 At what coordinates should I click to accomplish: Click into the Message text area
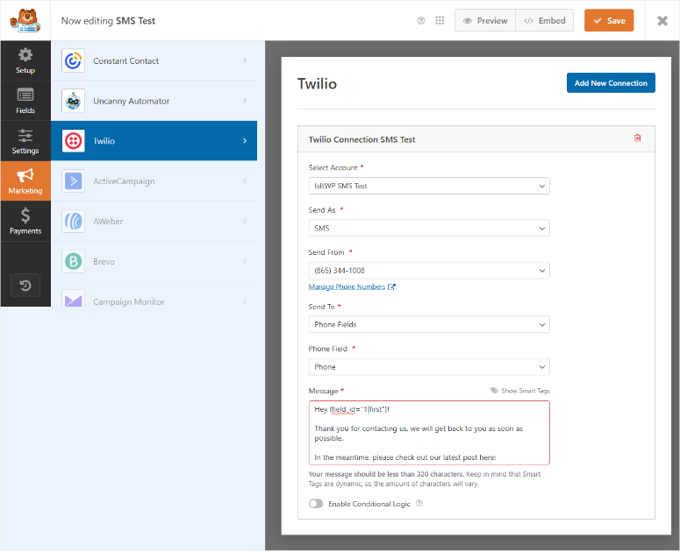point(429,433)
